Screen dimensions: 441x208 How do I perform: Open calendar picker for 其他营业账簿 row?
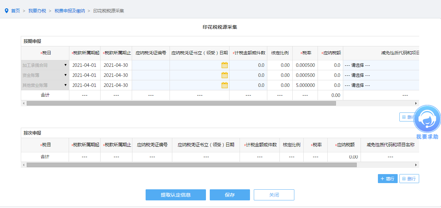[x=224, y=85]
